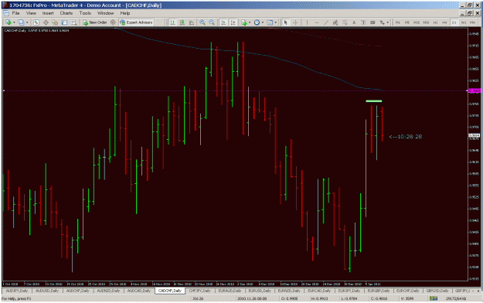Expand the Arrows dropdown arrow
This screenshot has width=483, height=303.
click(x=388, y=22)
